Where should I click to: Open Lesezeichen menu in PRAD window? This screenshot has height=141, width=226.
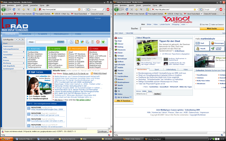[34, 5]
